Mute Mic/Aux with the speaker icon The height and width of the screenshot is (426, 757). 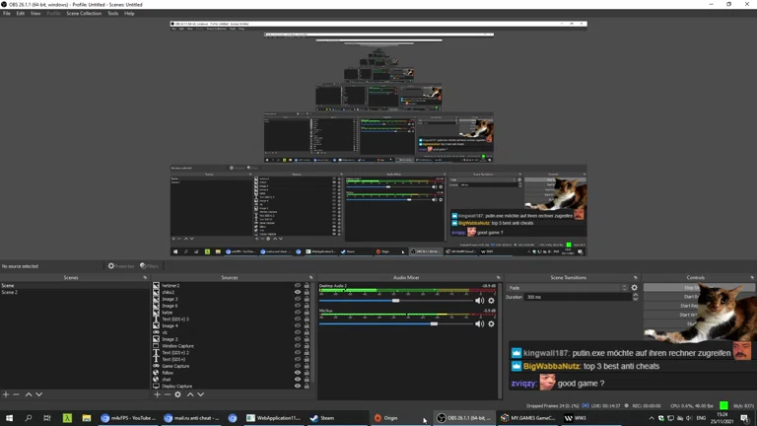click(480, 323)
